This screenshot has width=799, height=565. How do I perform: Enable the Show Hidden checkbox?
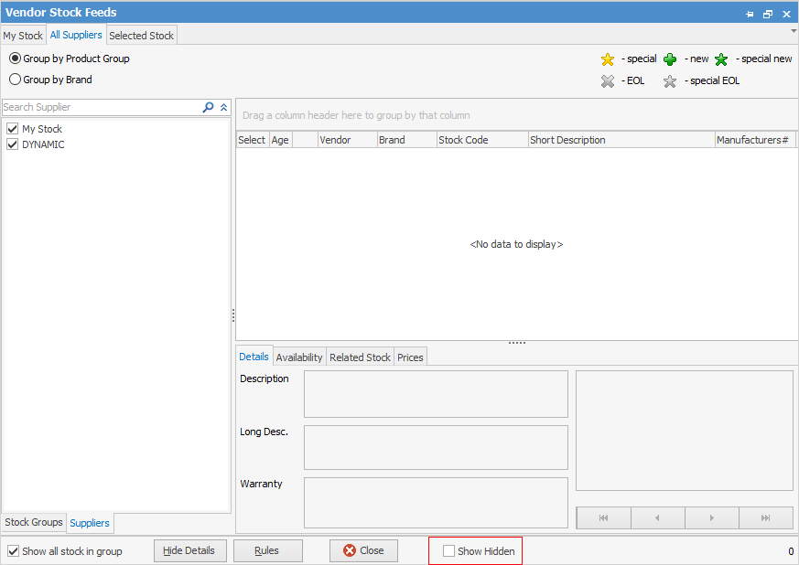pos(448,551)
